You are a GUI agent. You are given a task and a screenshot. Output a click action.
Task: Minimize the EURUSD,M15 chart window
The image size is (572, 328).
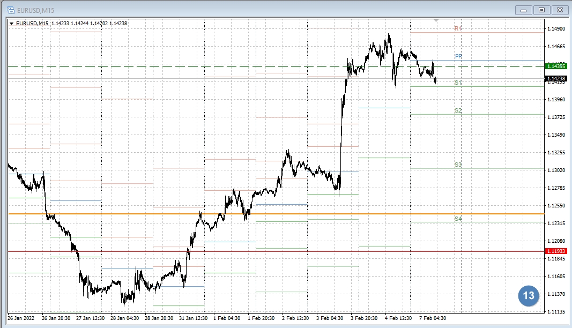523,10
